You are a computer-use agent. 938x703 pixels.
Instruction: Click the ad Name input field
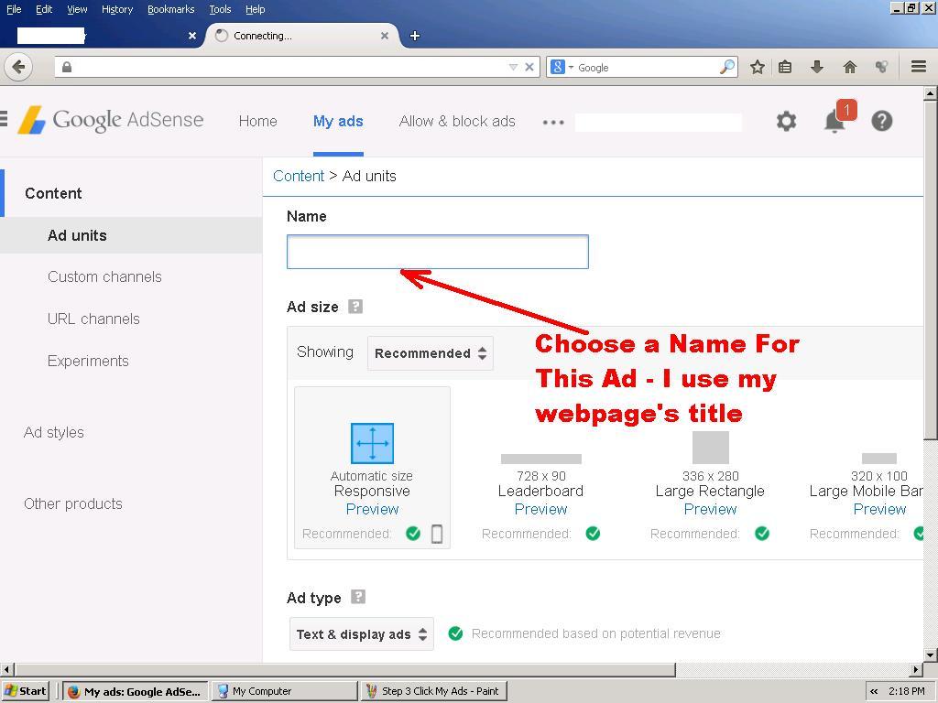tap(437, 252)
